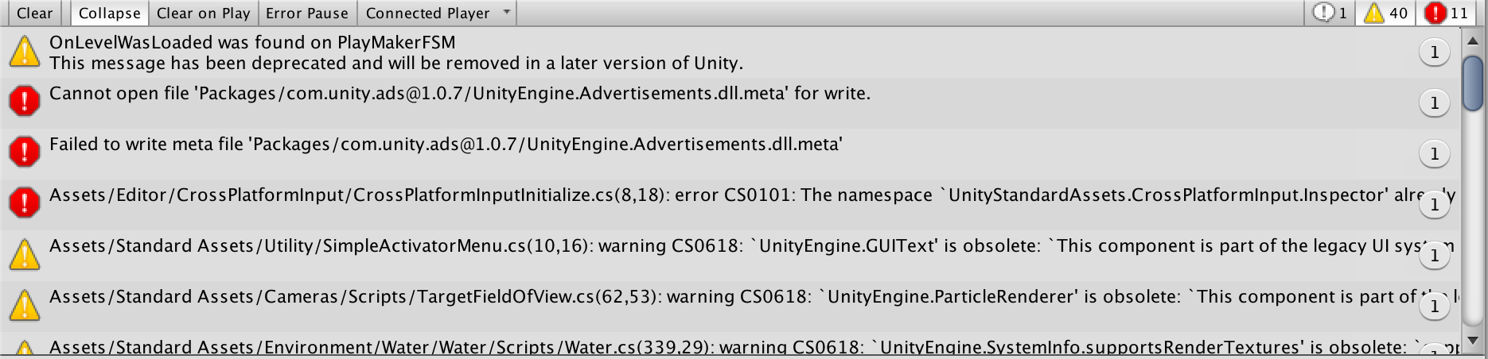Enable the Collapse option
Screen dimensions: 1488x359
click(x=109, y=13)
